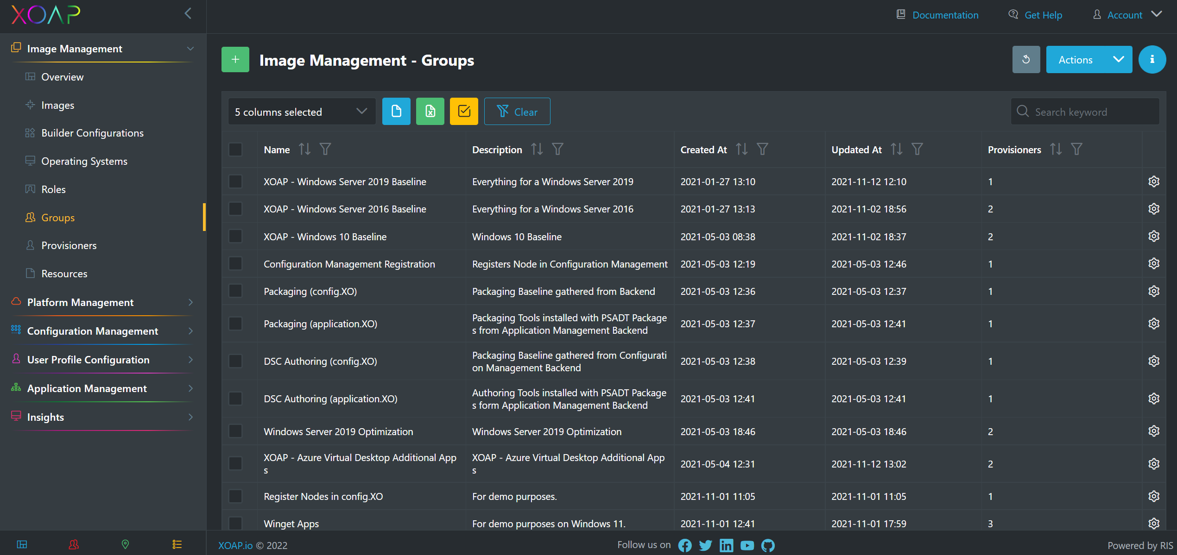Image resolution: width=1177 pixels, height=555 pixels.
Task: Sort the Description column
Action: pos(537,150)
